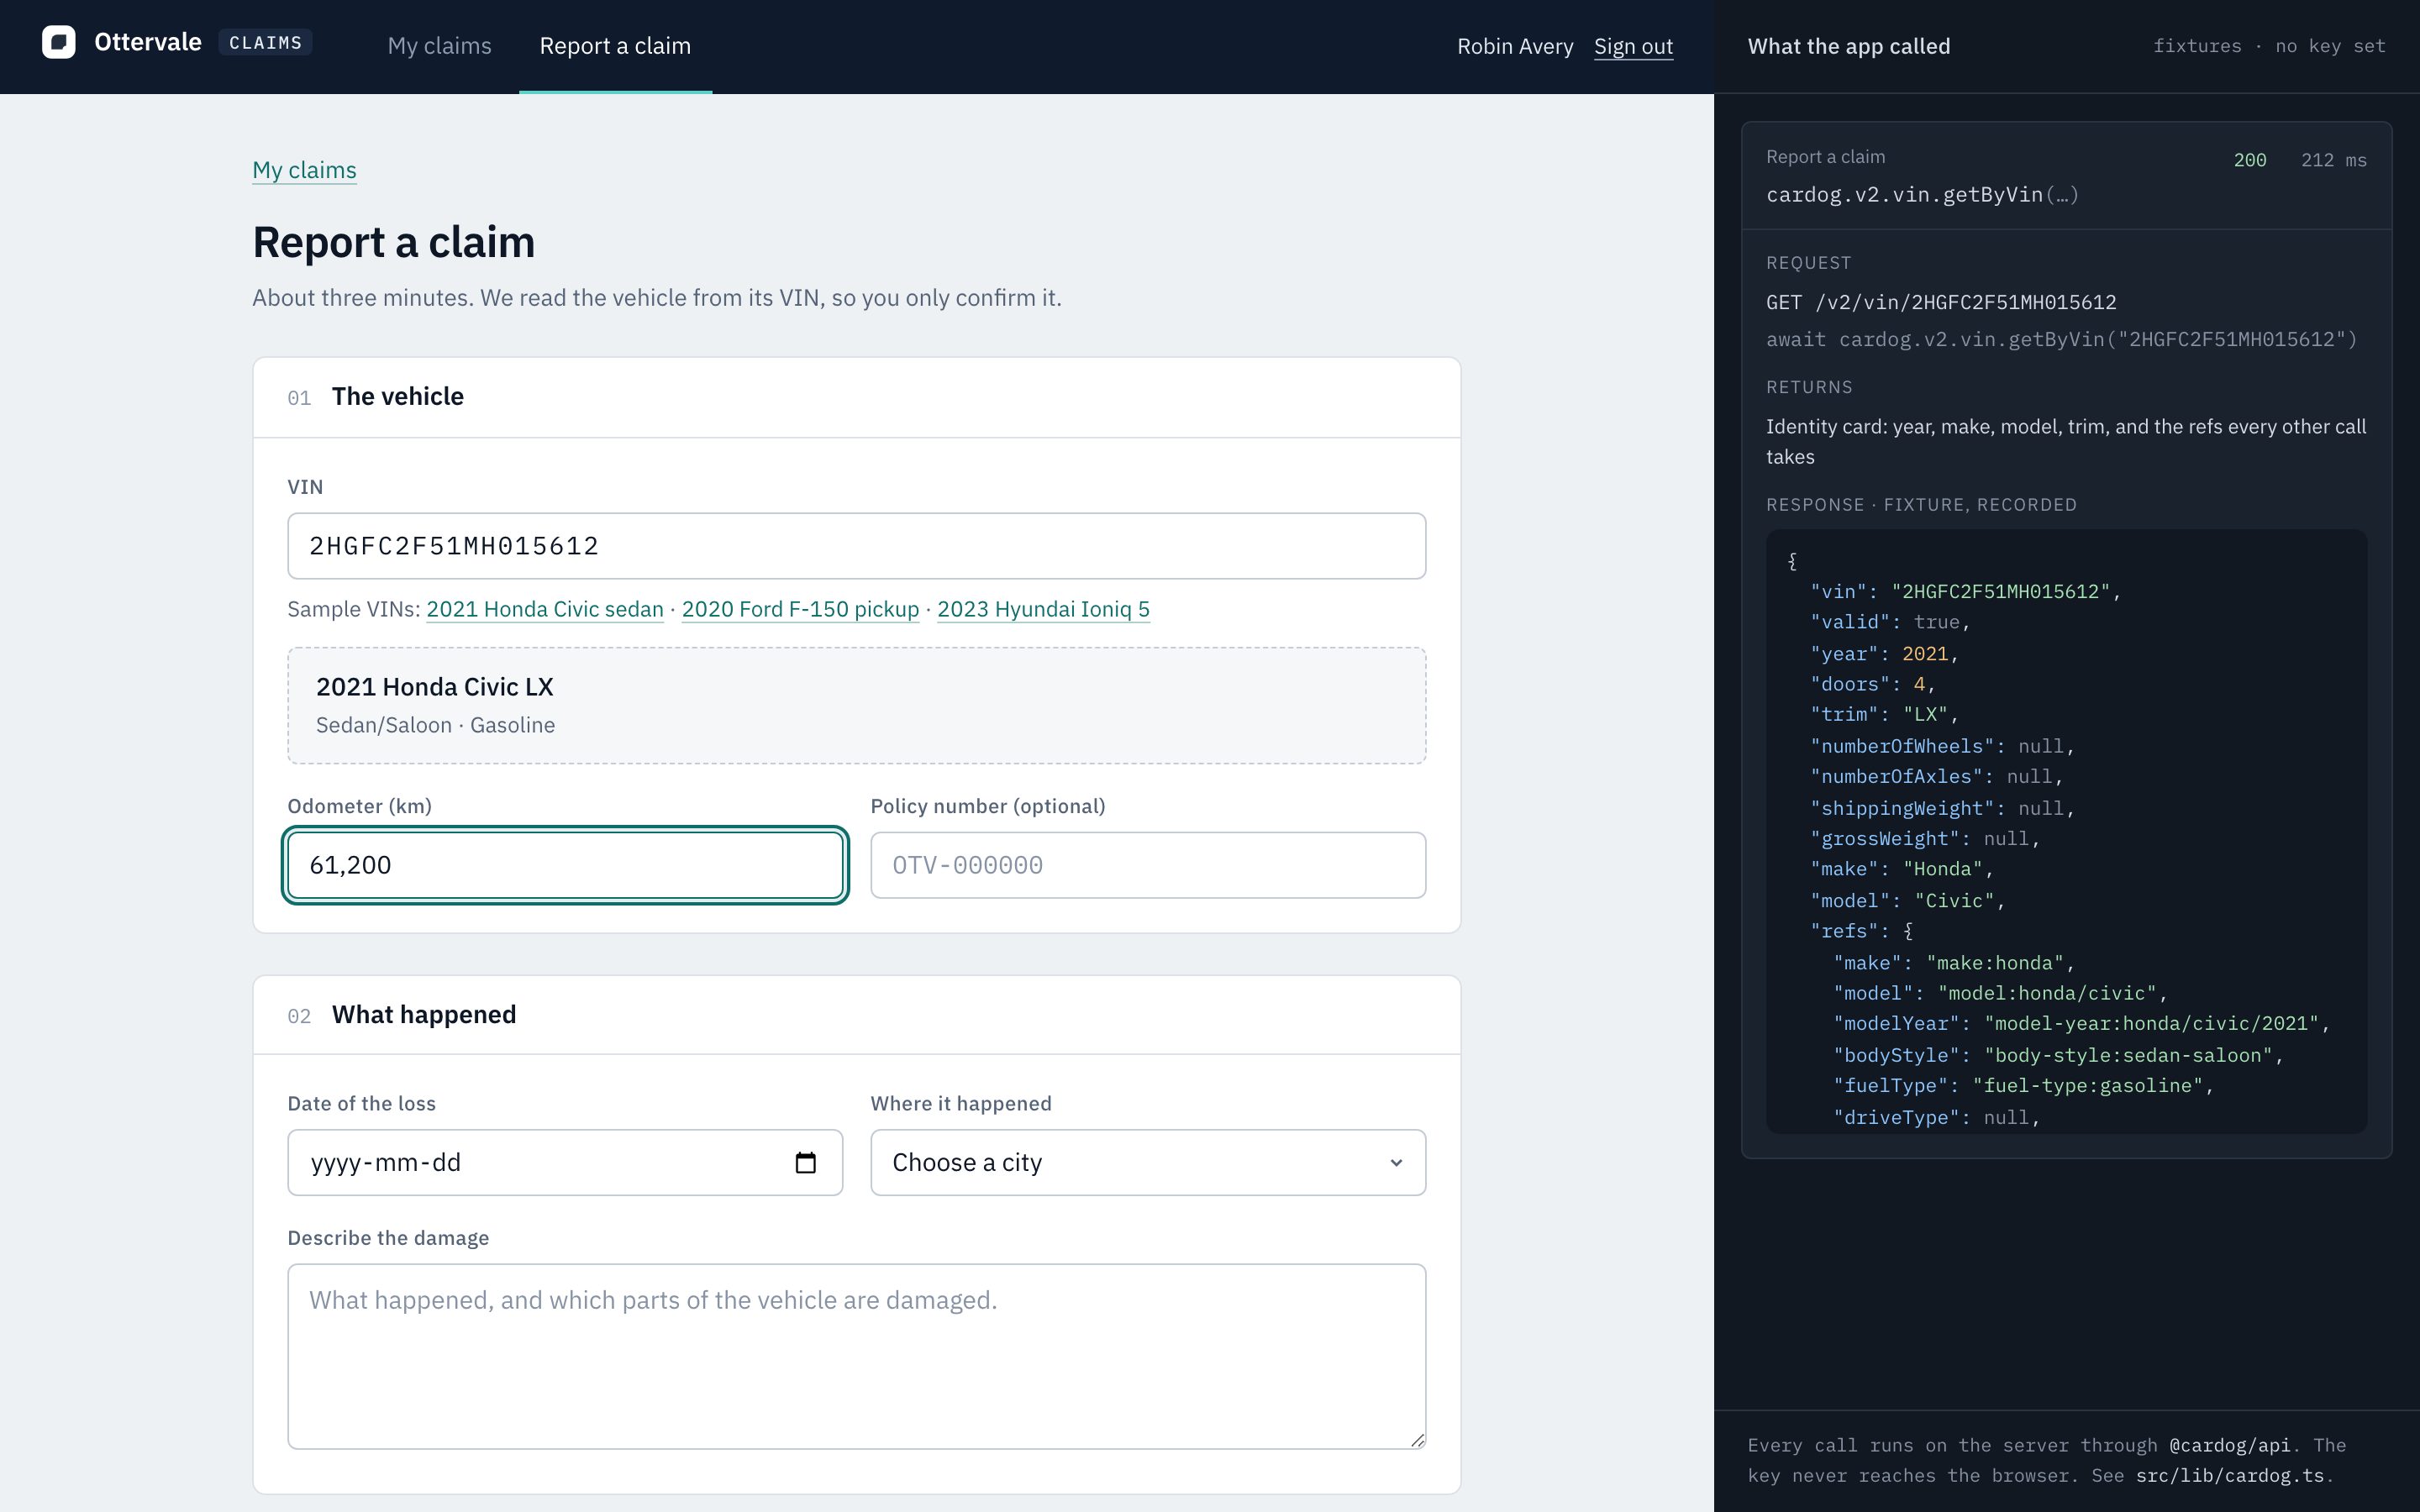The image size is (2420, 1512).
Task: Click the Describe the damage textarea
Action: [x=857, y=1356]
